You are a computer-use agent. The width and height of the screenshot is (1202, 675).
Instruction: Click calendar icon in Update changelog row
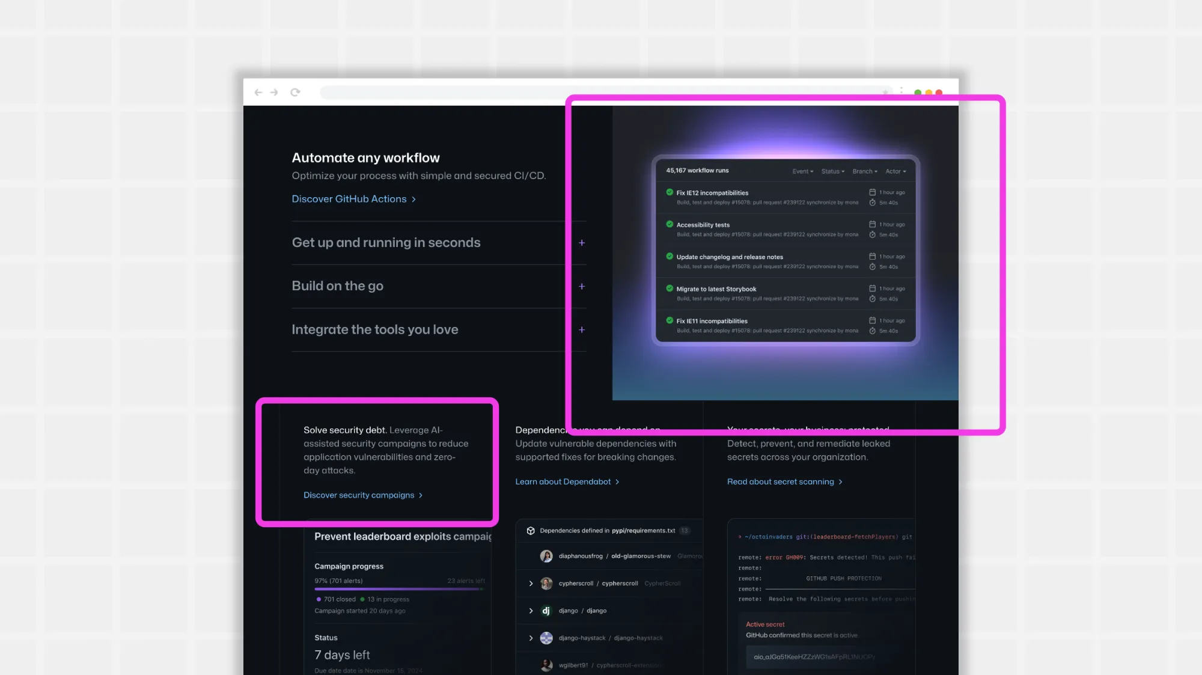coord(872,256)
